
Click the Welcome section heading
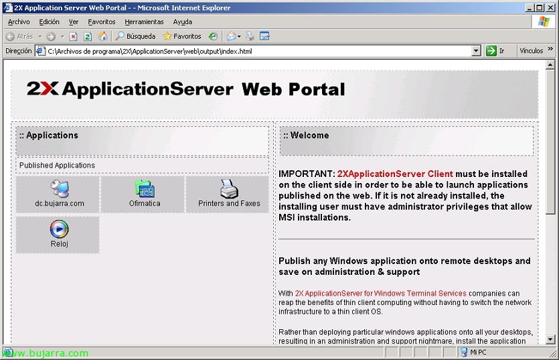[306, 135]
